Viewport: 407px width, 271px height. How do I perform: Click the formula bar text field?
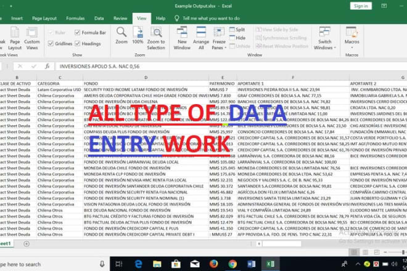231,67
